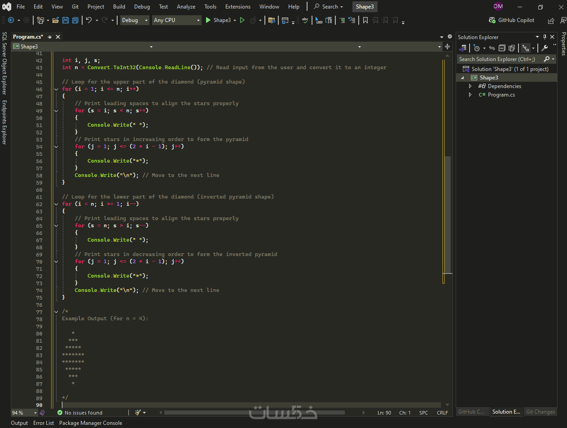Image resolution: width=567 pixels, height=428 pixels.
Task: Switch to the Git Changes tab
Action: tap(541, 412)
